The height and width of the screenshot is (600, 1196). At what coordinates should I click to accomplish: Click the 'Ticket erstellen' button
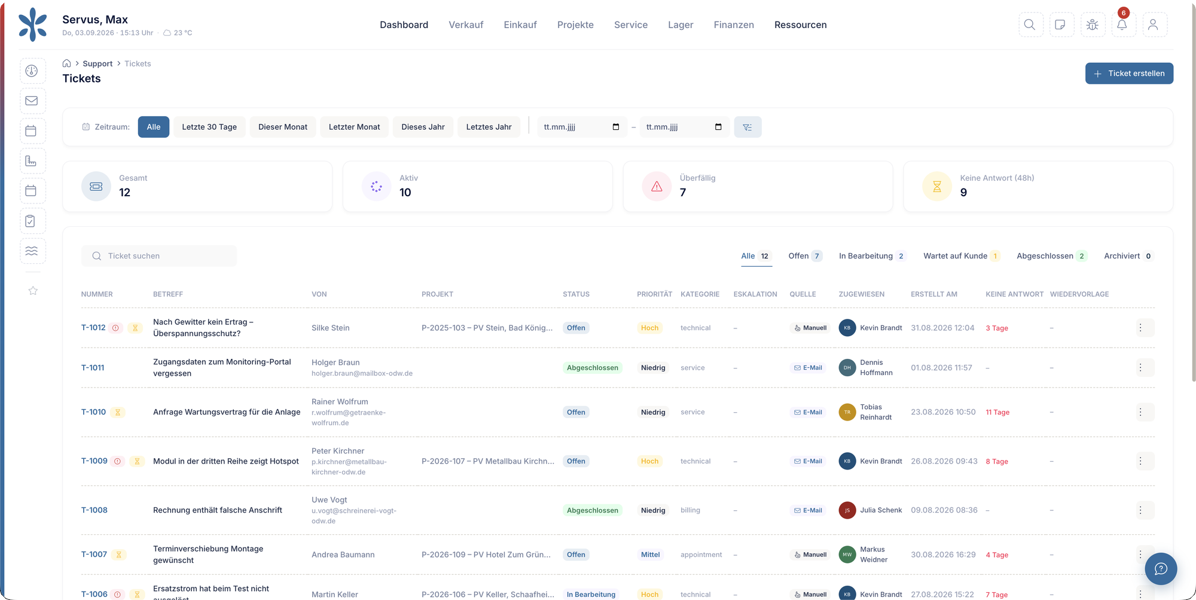1129,74
